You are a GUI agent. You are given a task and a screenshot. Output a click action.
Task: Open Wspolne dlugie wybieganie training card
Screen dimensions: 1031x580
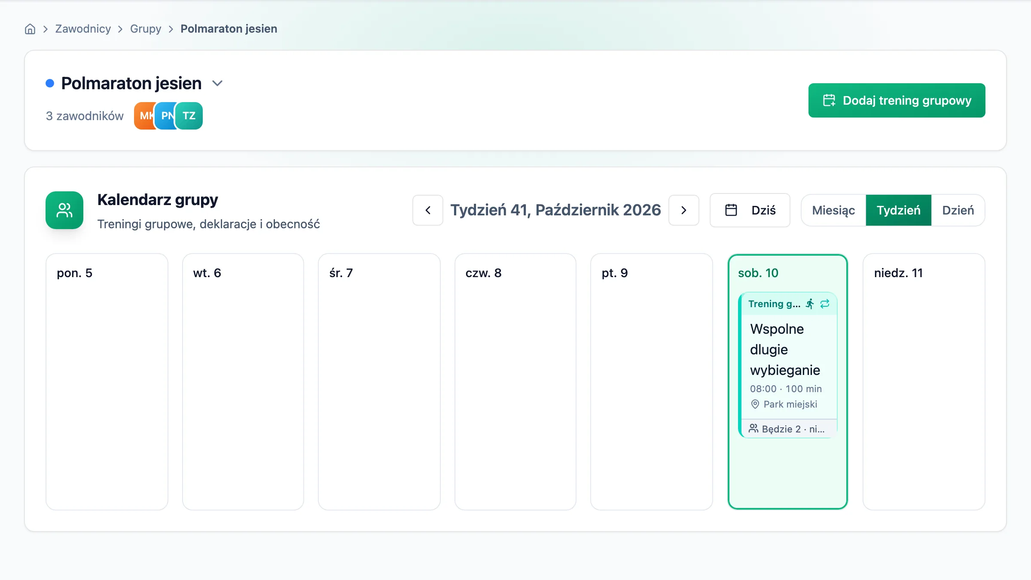click(x=788, y=365)
